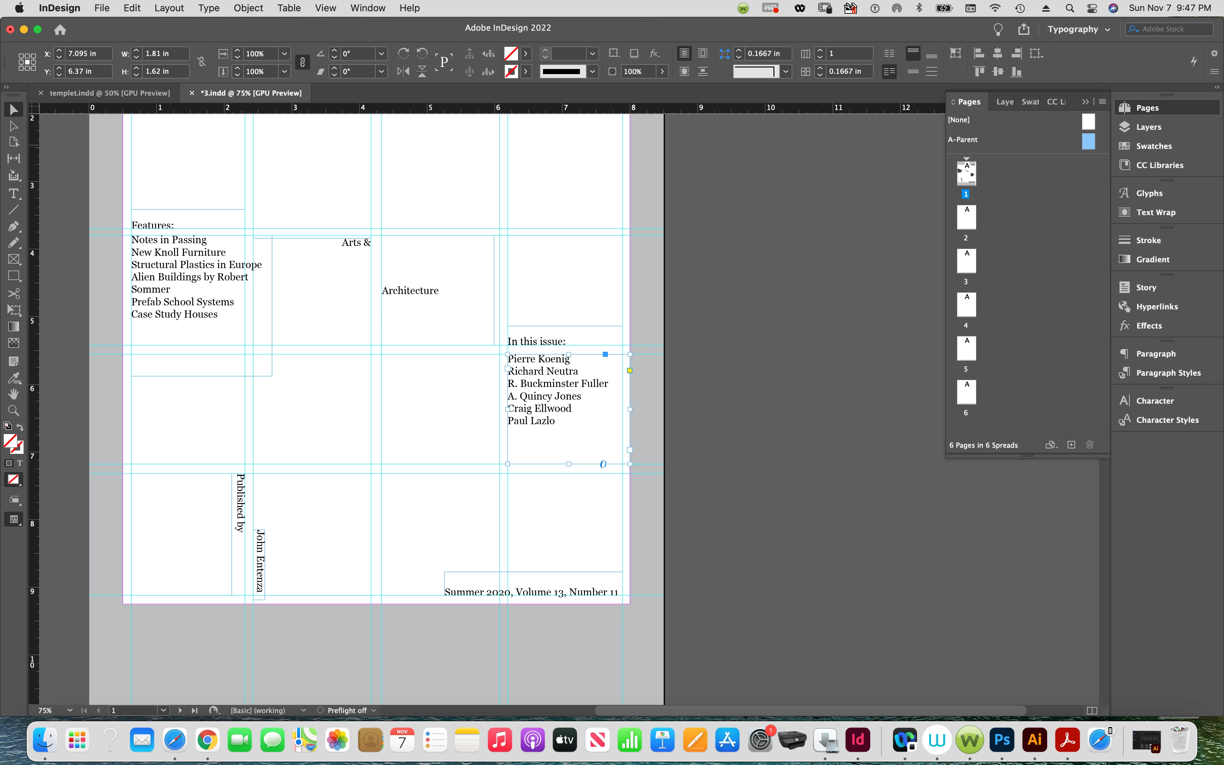Switch to templet.indd document tab

(x=109, y=93)
